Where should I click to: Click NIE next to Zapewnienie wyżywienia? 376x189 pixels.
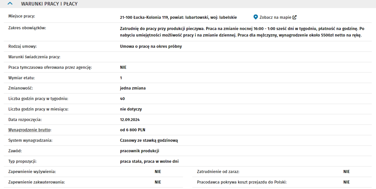pos(158,172)
